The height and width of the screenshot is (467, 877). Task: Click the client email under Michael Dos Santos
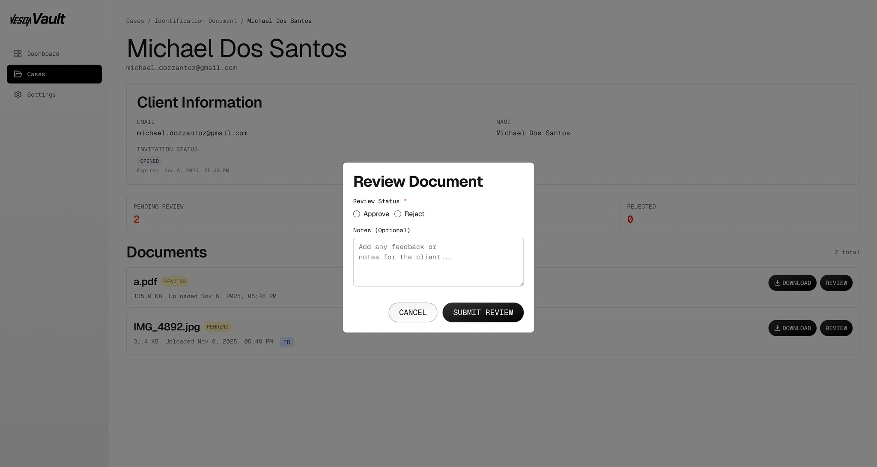point(181,68)
